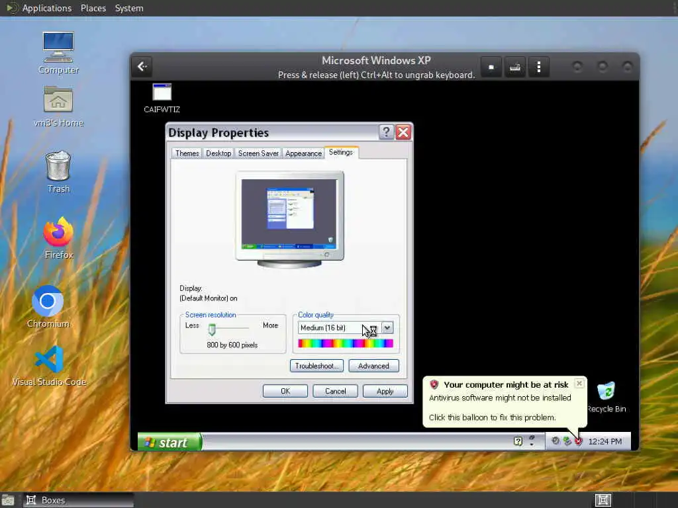Select the CAIFWTIZ icon in Windows XP
This screenshot has height=508, width=678.
162,98
